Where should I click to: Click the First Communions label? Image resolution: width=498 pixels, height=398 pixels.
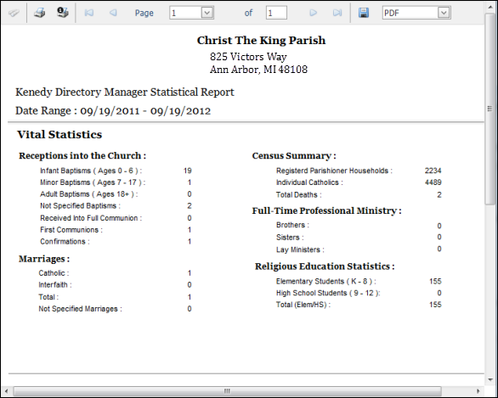[71, 230]
